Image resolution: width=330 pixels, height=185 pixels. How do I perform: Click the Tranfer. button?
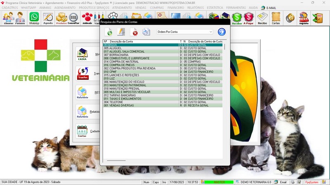coord(82,73)
